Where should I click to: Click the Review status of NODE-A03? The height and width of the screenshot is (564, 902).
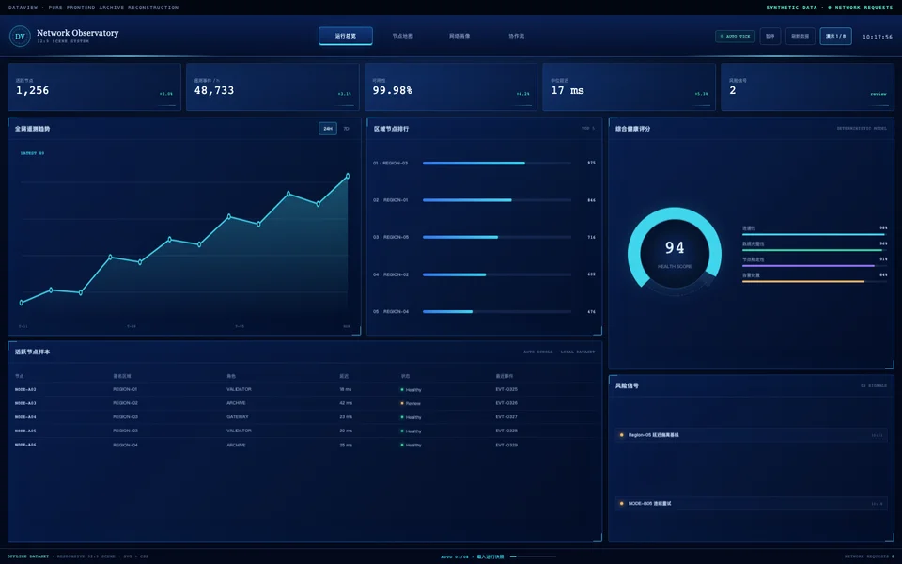click(411, 403)
